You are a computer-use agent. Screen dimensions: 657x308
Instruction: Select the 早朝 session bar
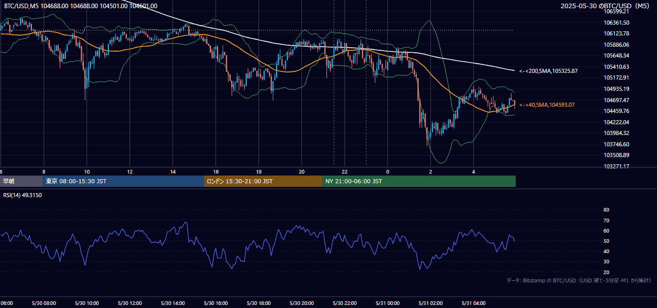[x=22, y=181]
